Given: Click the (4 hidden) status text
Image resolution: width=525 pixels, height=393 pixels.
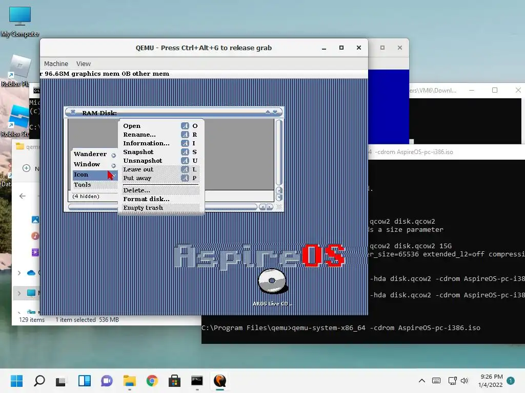Looking at the screenshot, I should (x=86, y=196).
